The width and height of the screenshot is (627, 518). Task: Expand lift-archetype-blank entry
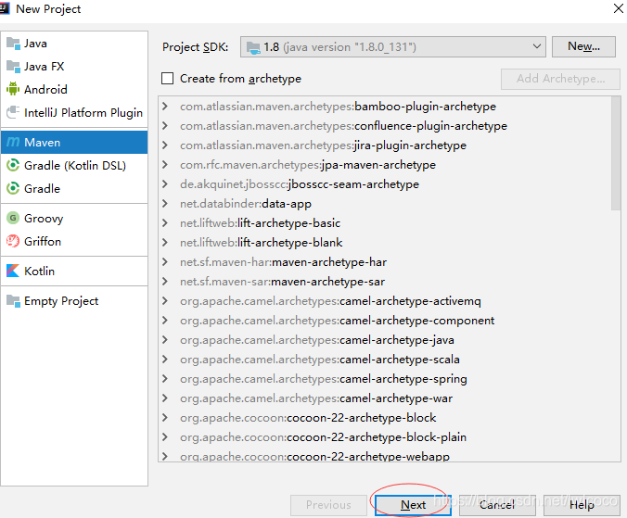tap(165, 243)
